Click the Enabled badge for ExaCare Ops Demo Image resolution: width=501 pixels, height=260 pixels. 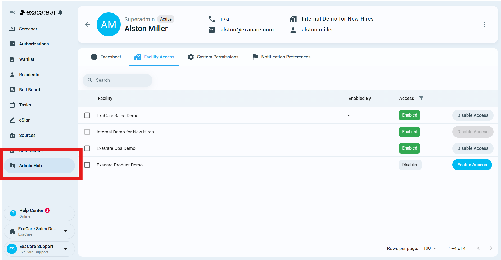[x=409, y=148]
